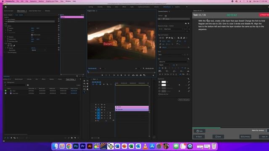Click the Next button
This screenshot has height=151, width=269.
coord(264,137)
